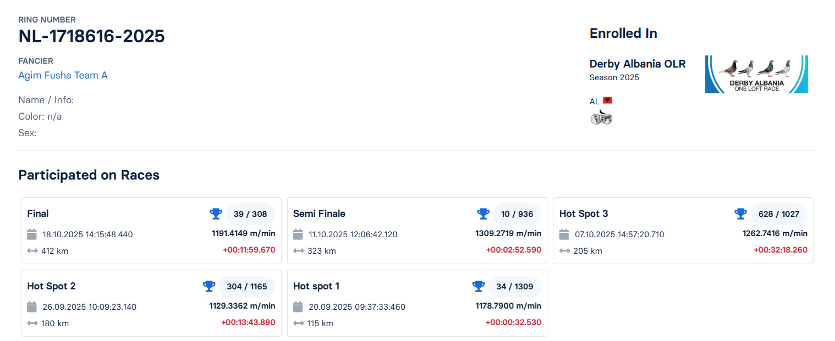The image size is (835, 341).
Task: Select the trophy icon on Hot Spot 3
Action: pos(740,214)
